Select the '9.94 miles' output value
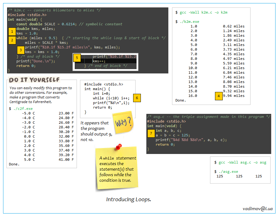This screenshot has height=216, width=278. point(234,96)
